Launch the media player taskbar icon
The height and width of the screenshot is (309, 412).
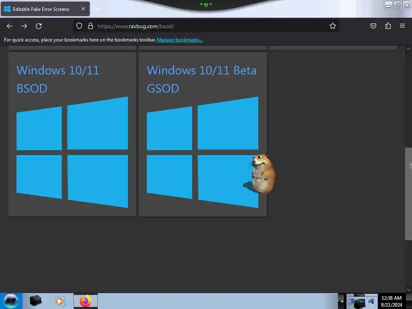point(60,301)
